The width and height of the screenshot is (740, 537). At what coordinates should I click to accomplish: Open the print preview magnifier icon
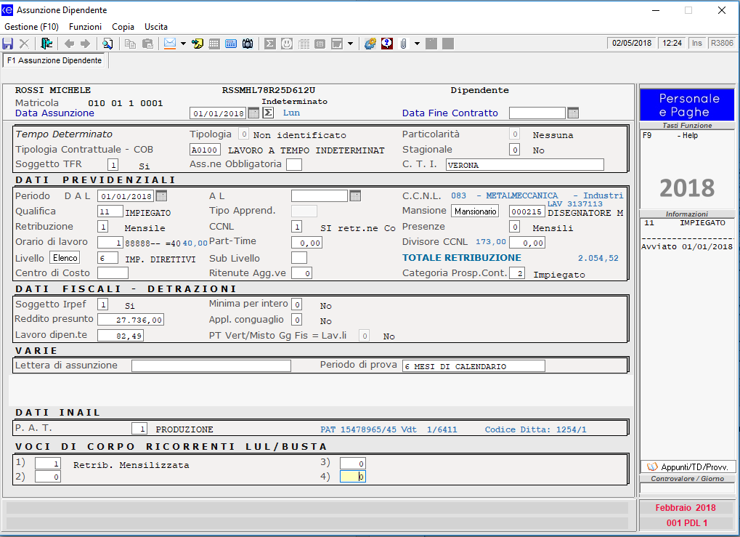tap(107, 44)
